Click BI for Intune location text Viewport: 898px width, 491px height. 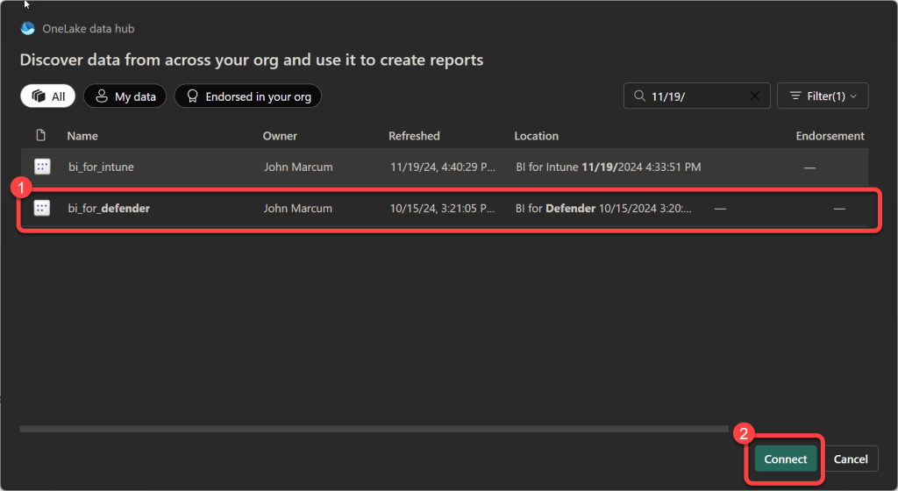(x=609, y=167)
